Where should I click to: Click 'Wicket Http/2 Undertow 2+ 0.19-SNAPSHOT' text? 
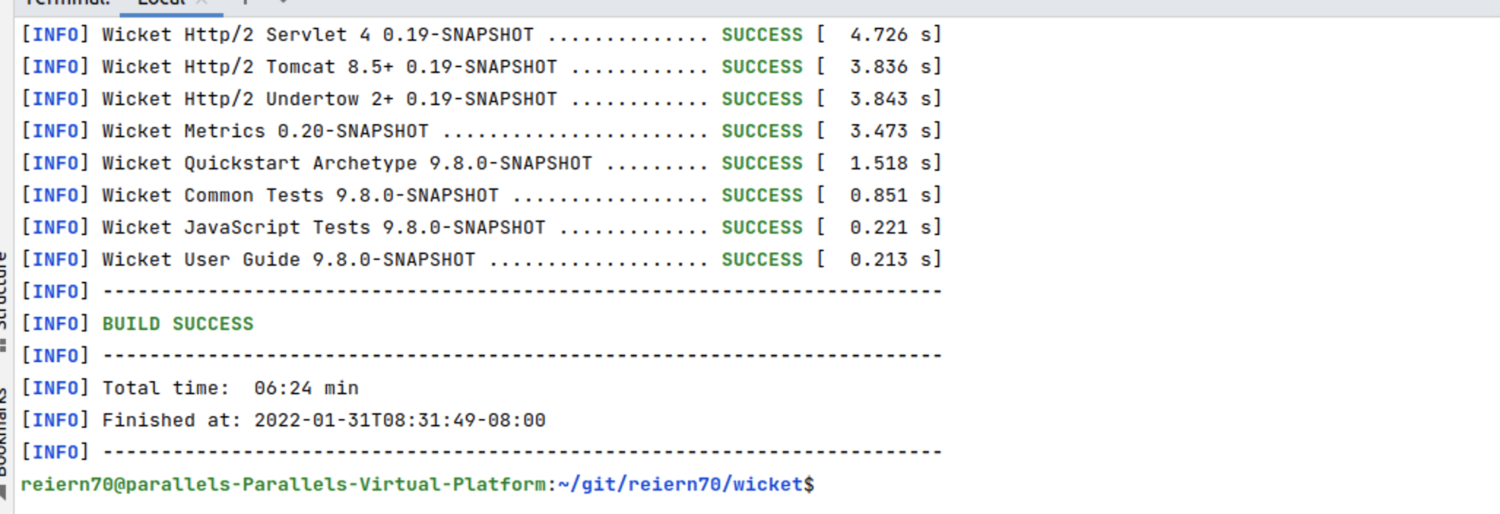pos(329,99)
